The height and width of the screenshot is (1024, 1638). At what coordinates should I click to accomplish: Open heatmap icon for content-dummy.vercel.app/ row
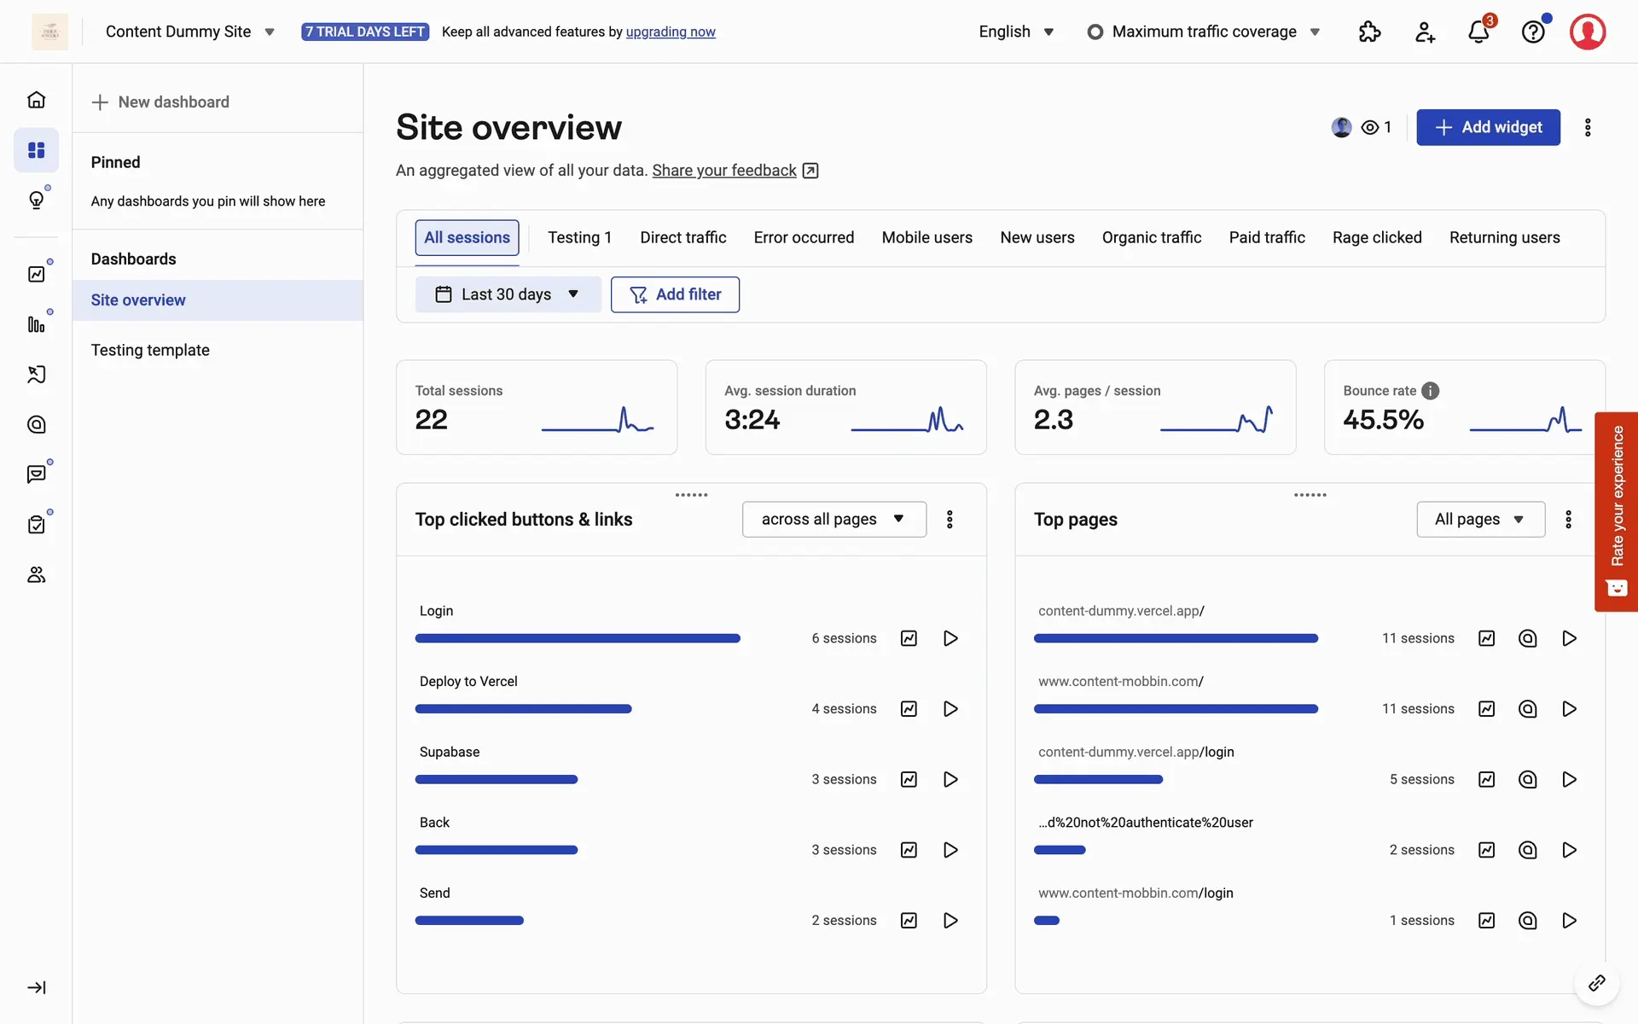tap(1527, 638)
